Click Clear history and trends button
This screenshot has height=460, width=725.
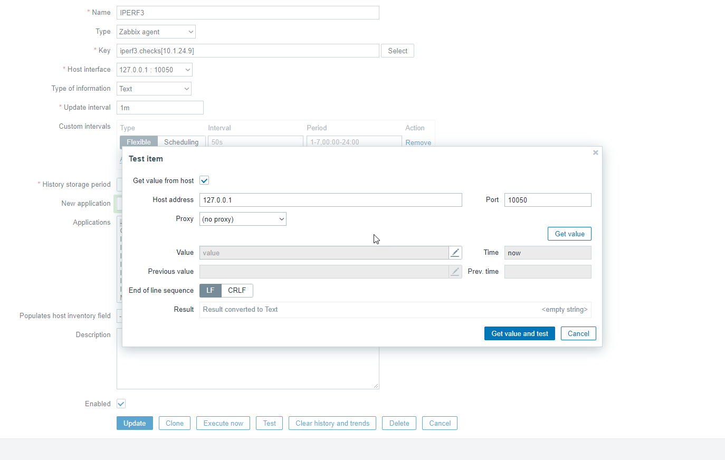coord(332,423)
